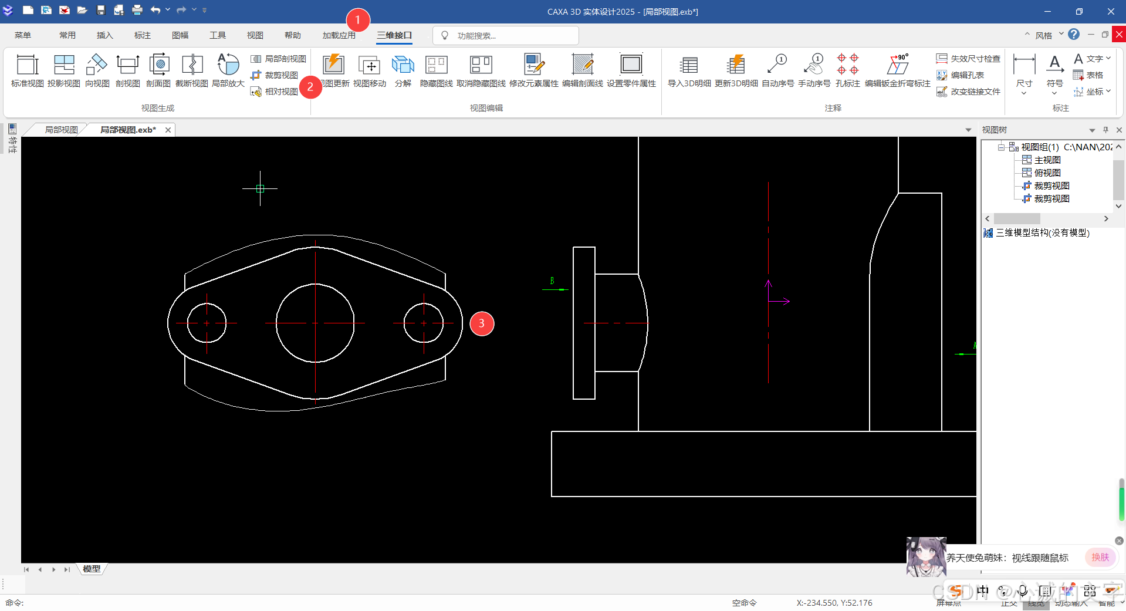Click 裁剪视图 crop view command
This screenshot has width=1126, height=611.
pos(275,75)
